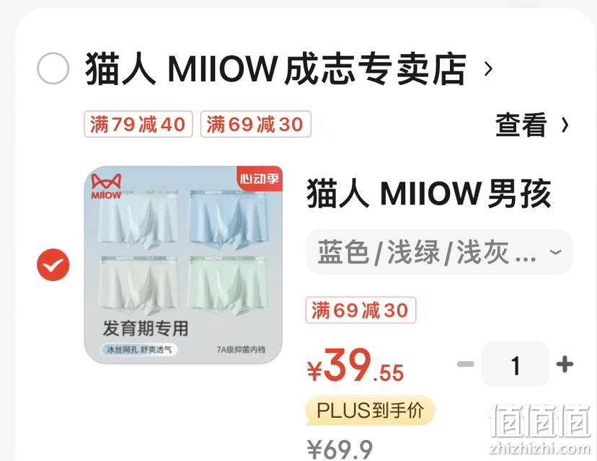Uncheck the red item checkmark
The image size is (597, 461).
click(x=53, y=265)
